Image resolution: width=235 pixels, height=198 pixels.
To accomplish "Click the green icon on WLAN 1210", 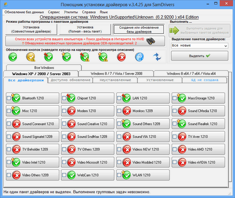I will click(x=127, y=175).
